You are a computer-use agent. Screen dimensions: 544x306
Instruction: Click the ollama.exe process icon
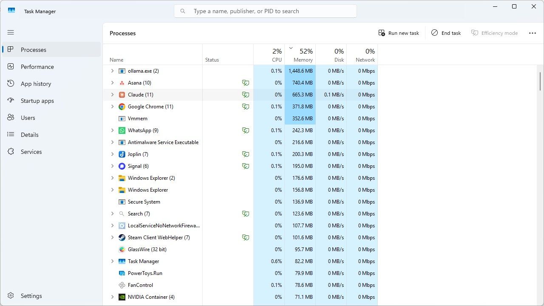[122, 71]
